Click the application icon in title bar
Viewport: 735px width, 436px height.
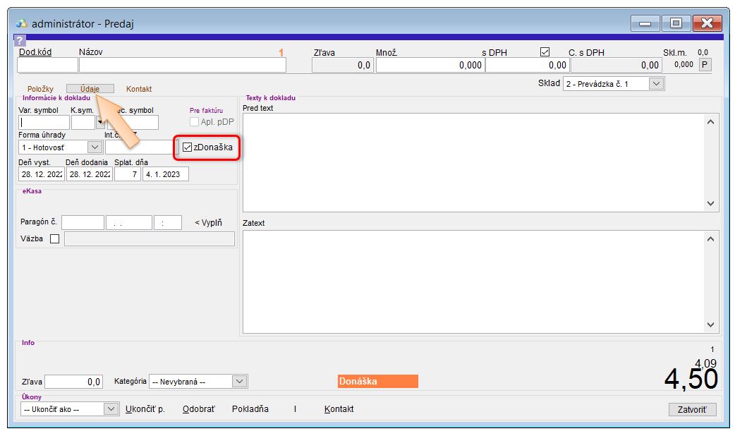(22, 23)
